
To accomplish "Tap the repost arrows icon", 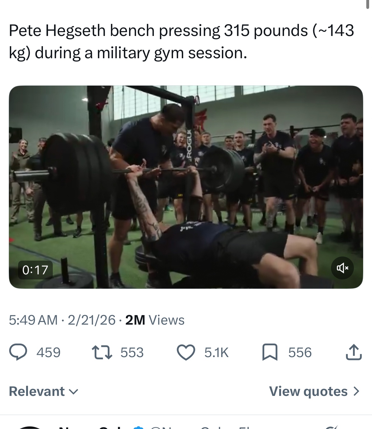I will coord(102,353).
